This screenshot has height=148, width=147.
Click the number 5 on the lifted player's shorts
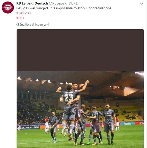coord(79,115)
